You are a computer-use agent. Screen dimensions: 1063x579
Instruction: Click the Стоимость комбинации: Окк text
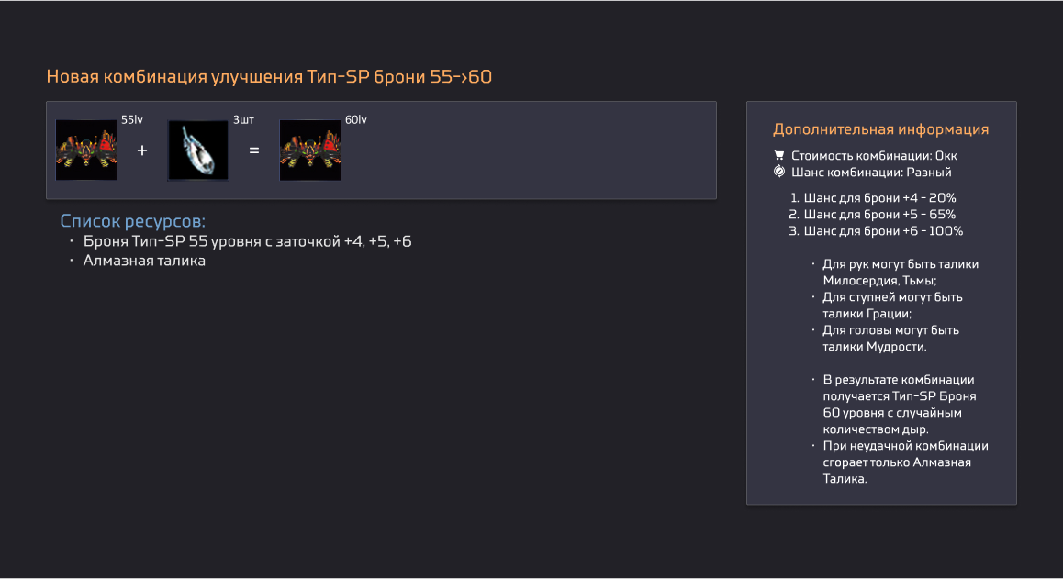pyautogui.click(x=874, y=155)
